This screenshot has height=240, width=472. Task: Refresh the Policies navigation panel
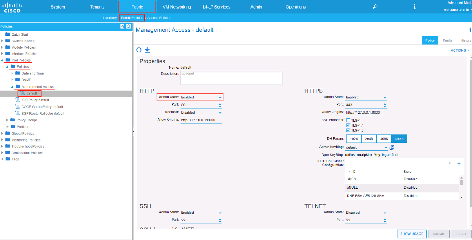pos(129,26)
